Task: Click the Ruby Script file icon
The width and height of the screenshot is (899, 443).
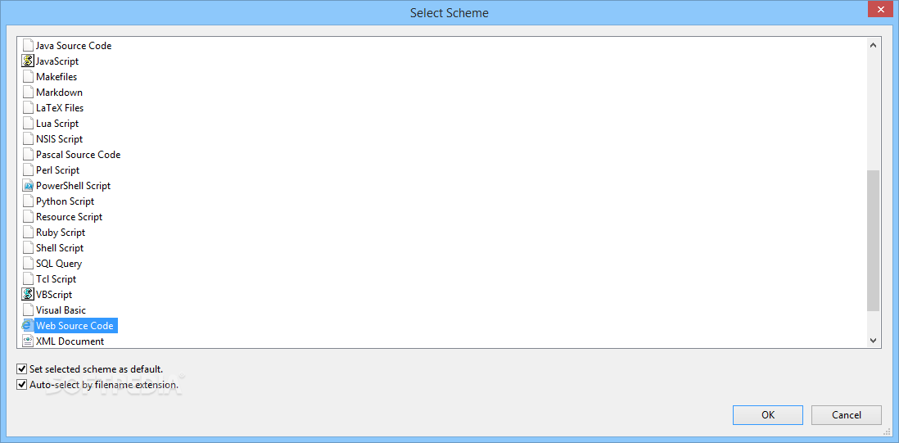Action: coord(28,232)
